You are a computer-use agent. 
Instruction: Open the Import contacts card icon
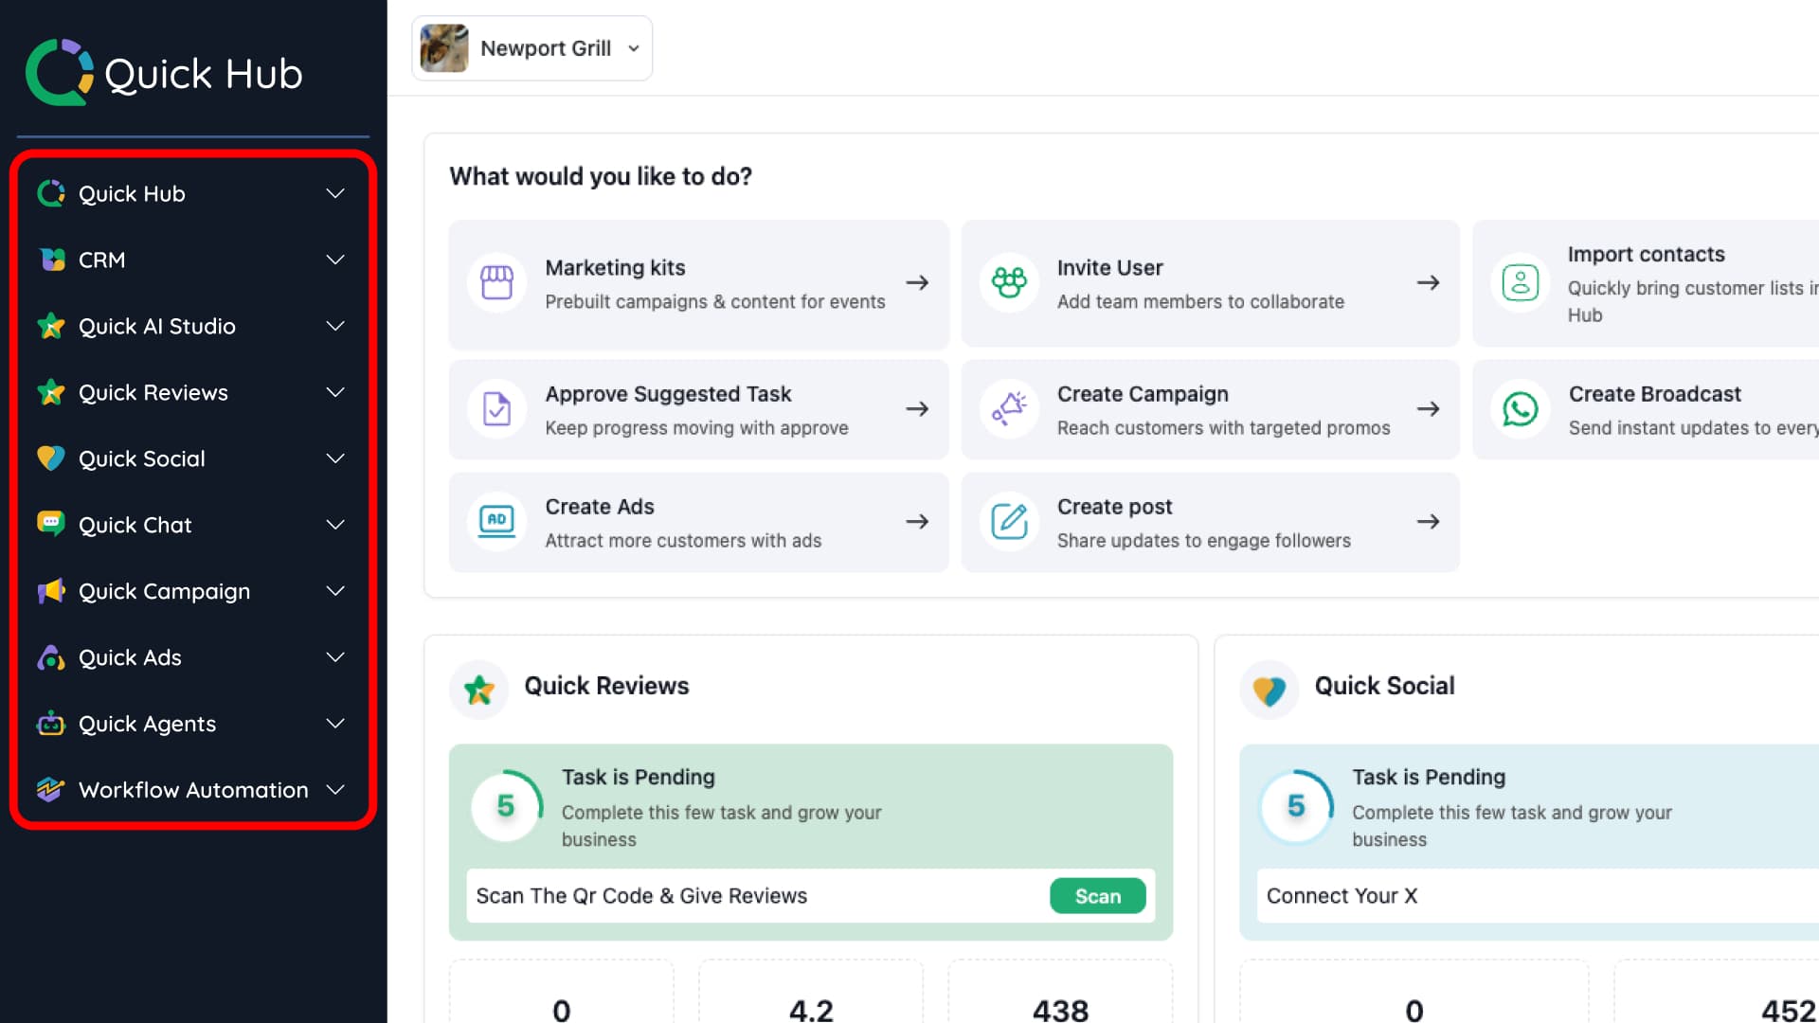tap(1521, 281)
